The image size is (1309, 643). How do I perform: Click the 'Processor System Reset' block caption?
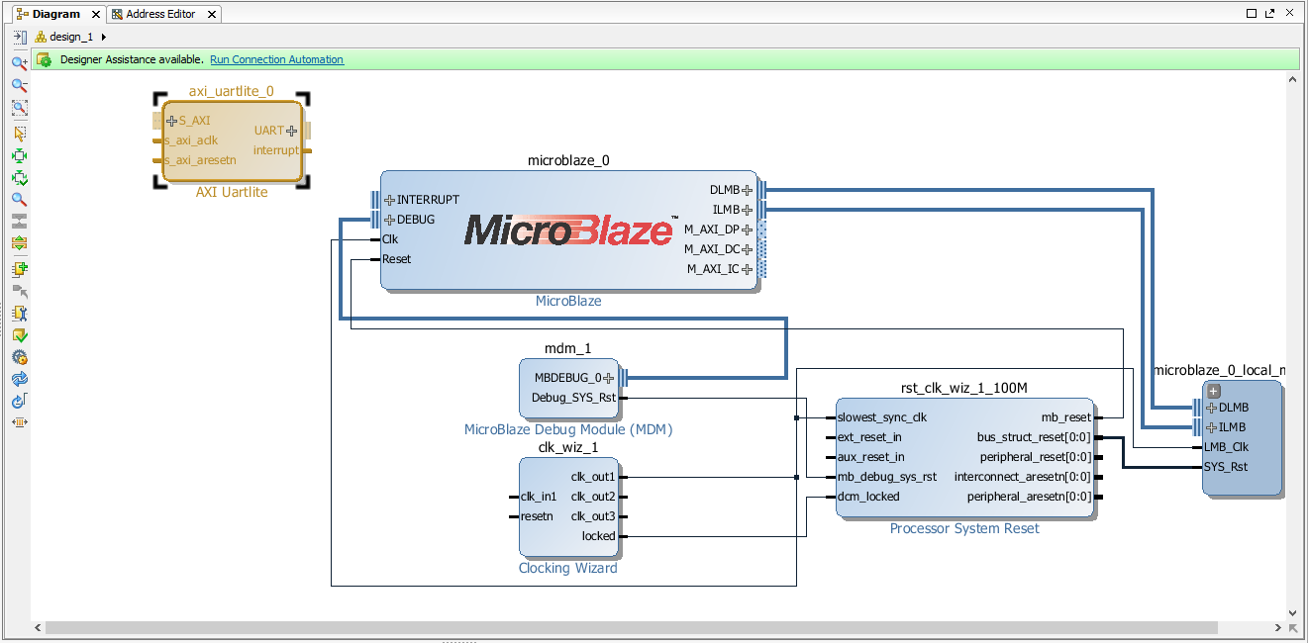(x=964, y=528)
